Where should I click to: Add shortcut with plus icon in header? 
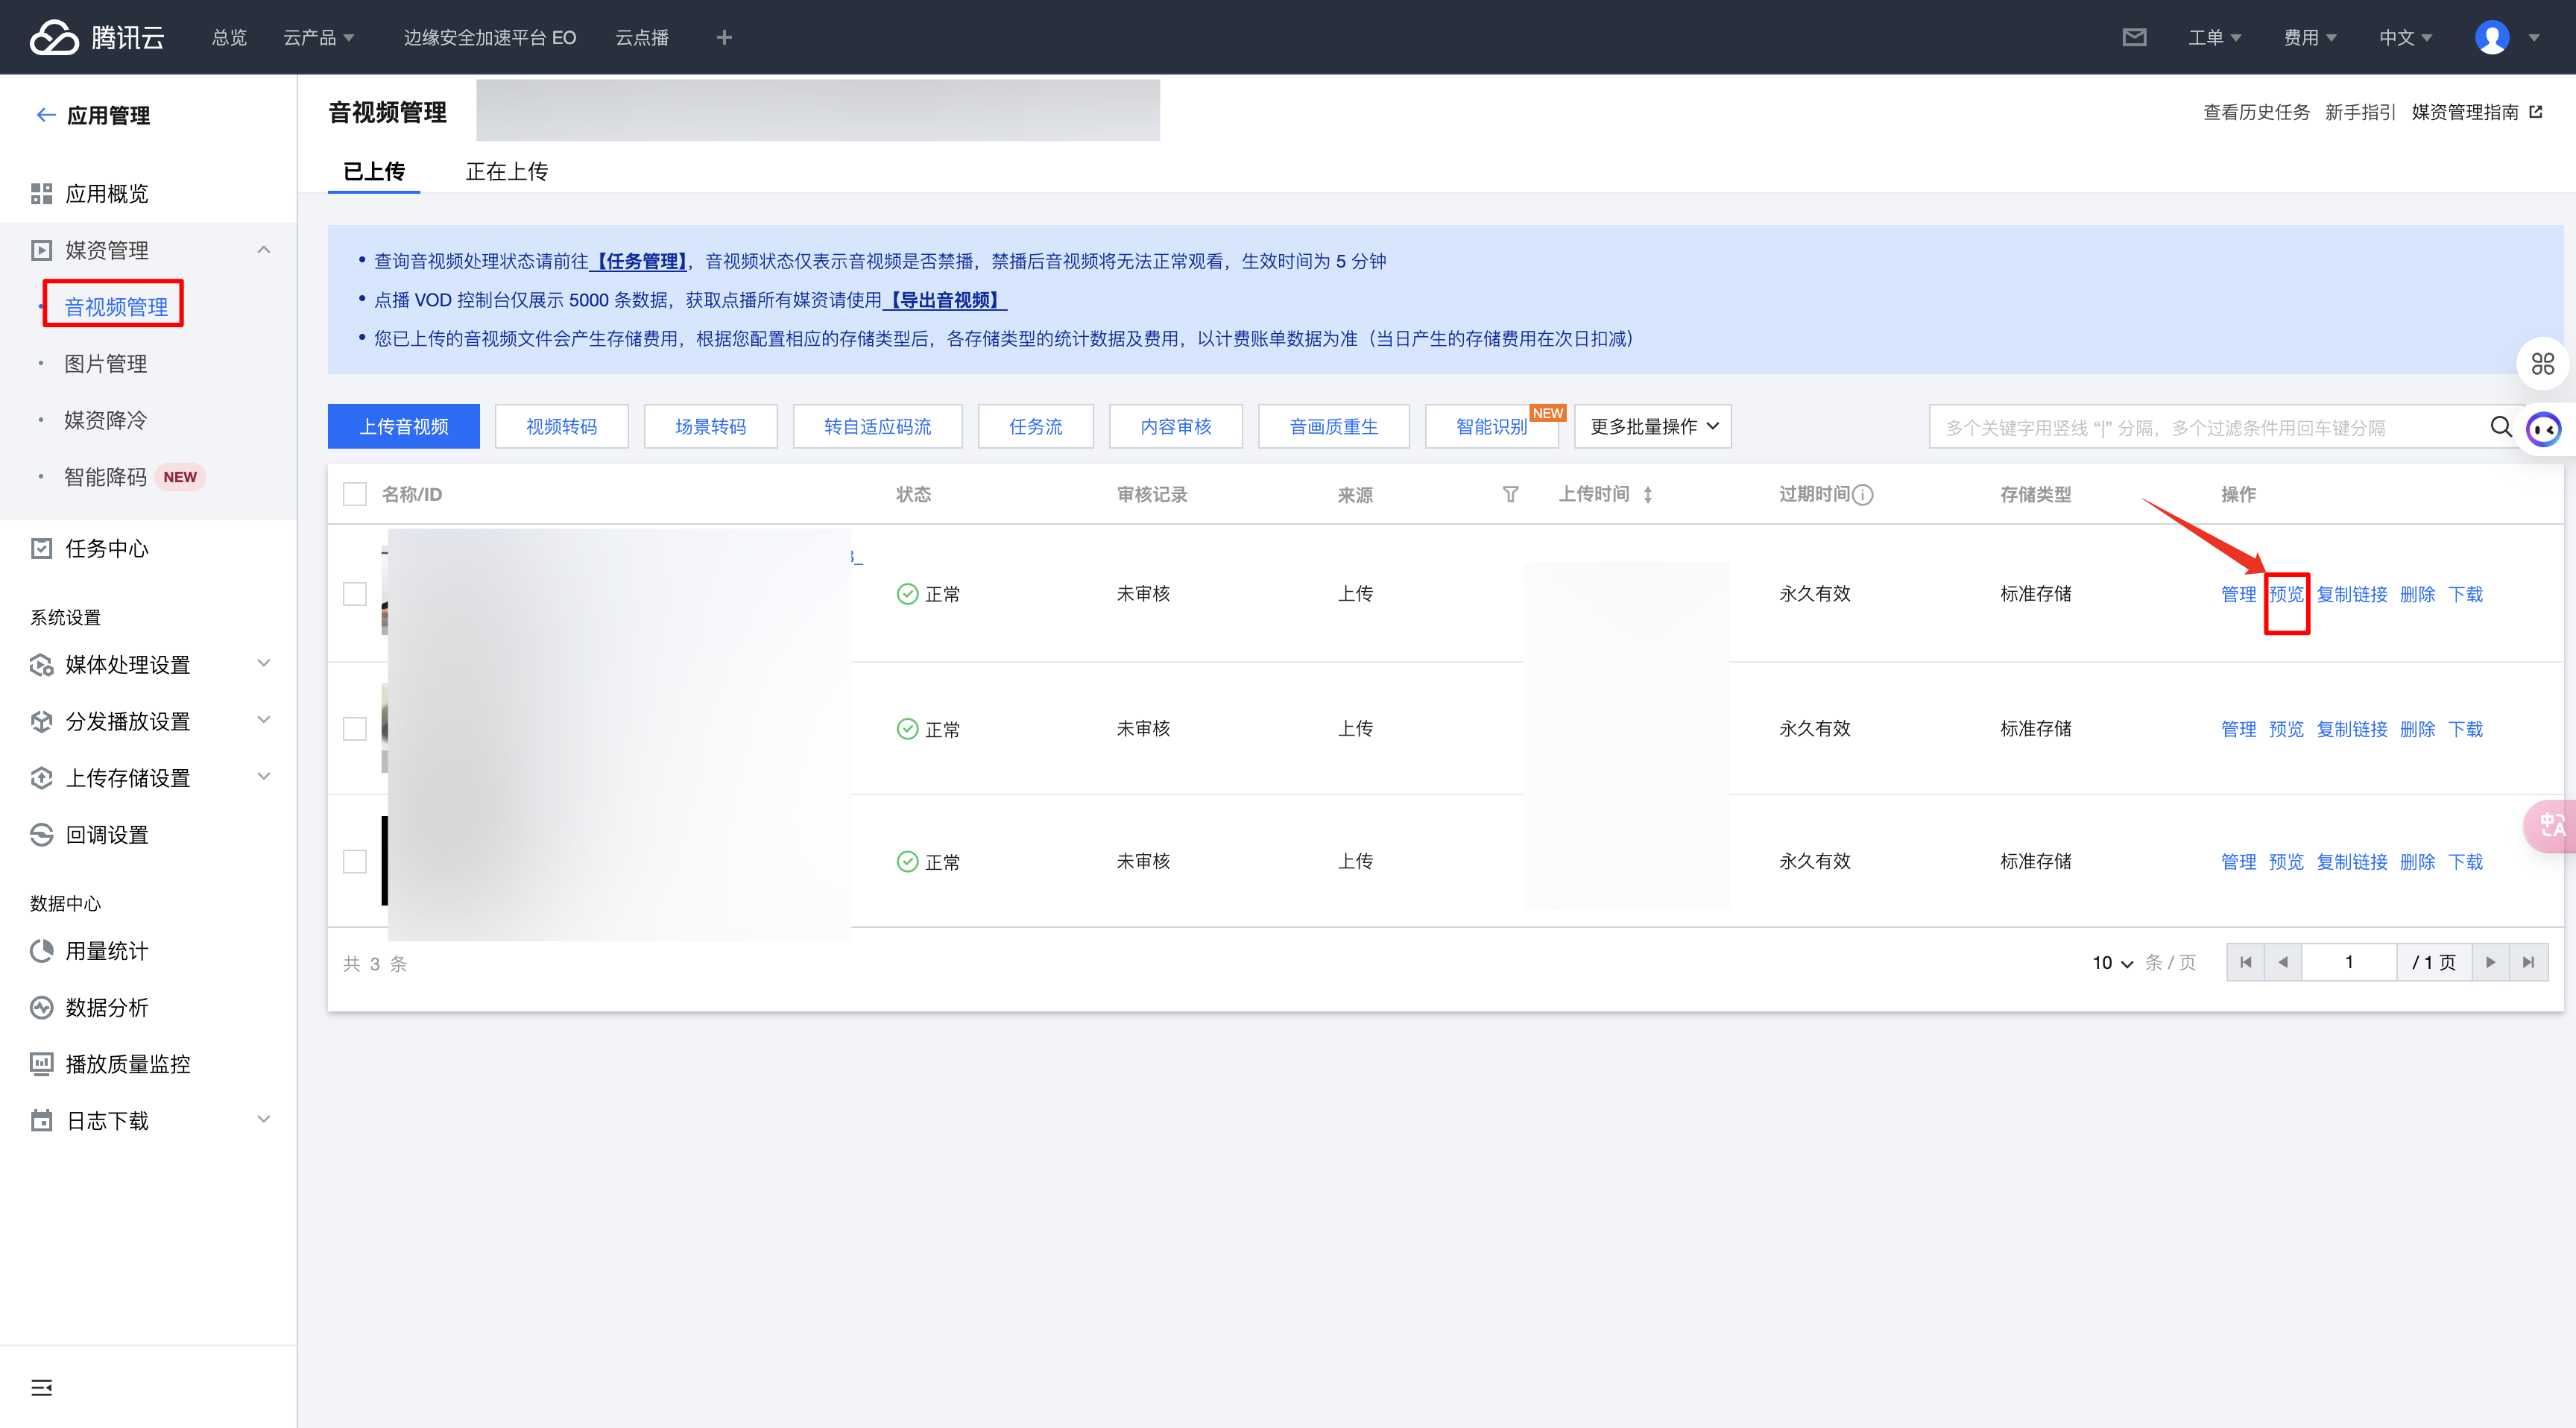(x=724, y=37)
